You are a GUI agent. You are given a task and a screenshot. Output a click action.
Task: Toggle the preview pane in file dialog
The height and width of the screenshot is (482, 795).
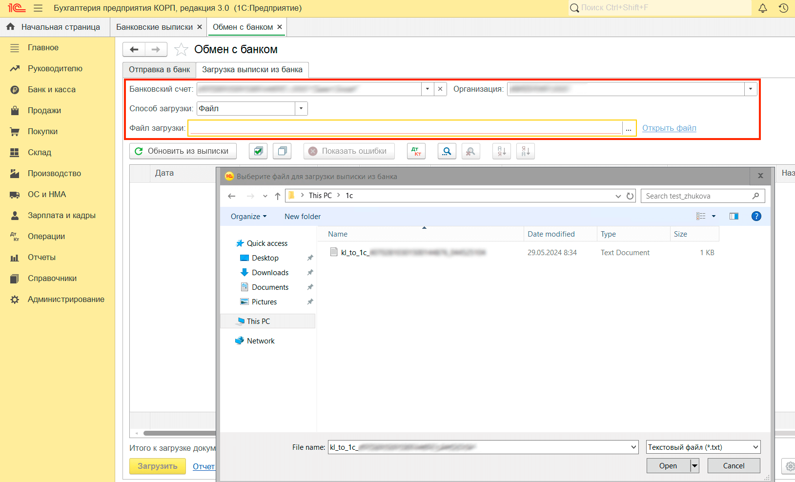click(x=734, y=216)
